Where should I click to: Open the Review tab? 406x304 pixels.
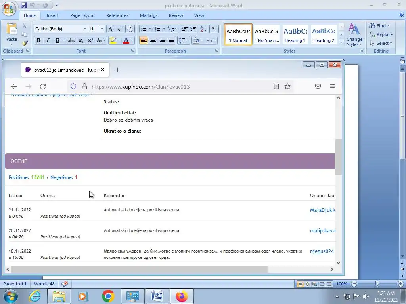[x=176, y=15]
